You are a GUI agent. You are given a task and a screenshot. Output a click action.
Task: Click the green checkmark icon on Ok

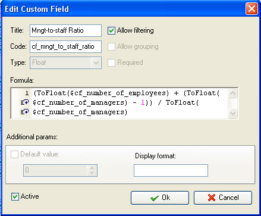pyautogui.click(x=155, y=198)
